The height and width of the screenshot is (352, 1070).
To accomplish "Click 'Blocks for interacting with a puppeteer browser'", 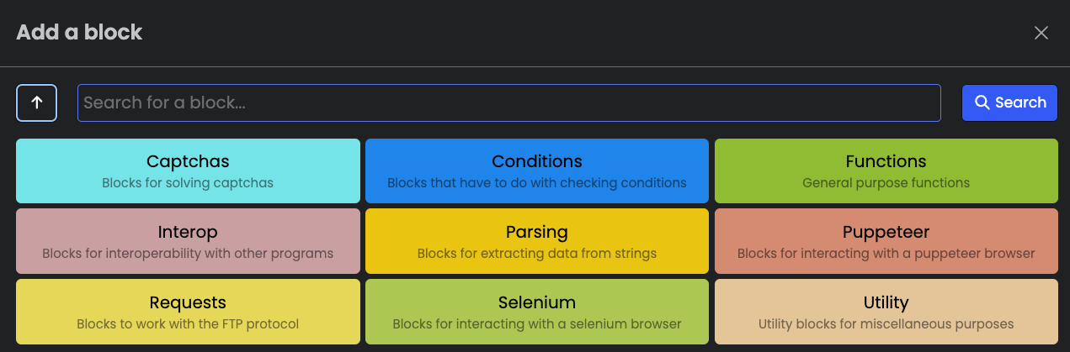I will tap(886, 253).
